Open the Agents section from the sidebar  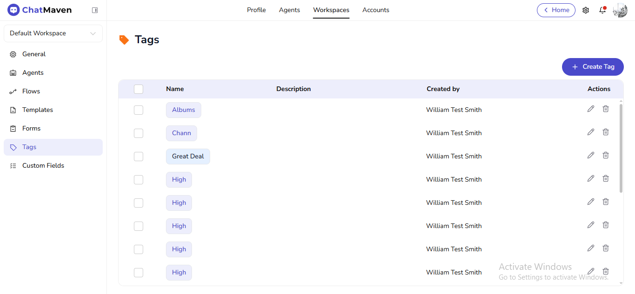coord(13,72)
